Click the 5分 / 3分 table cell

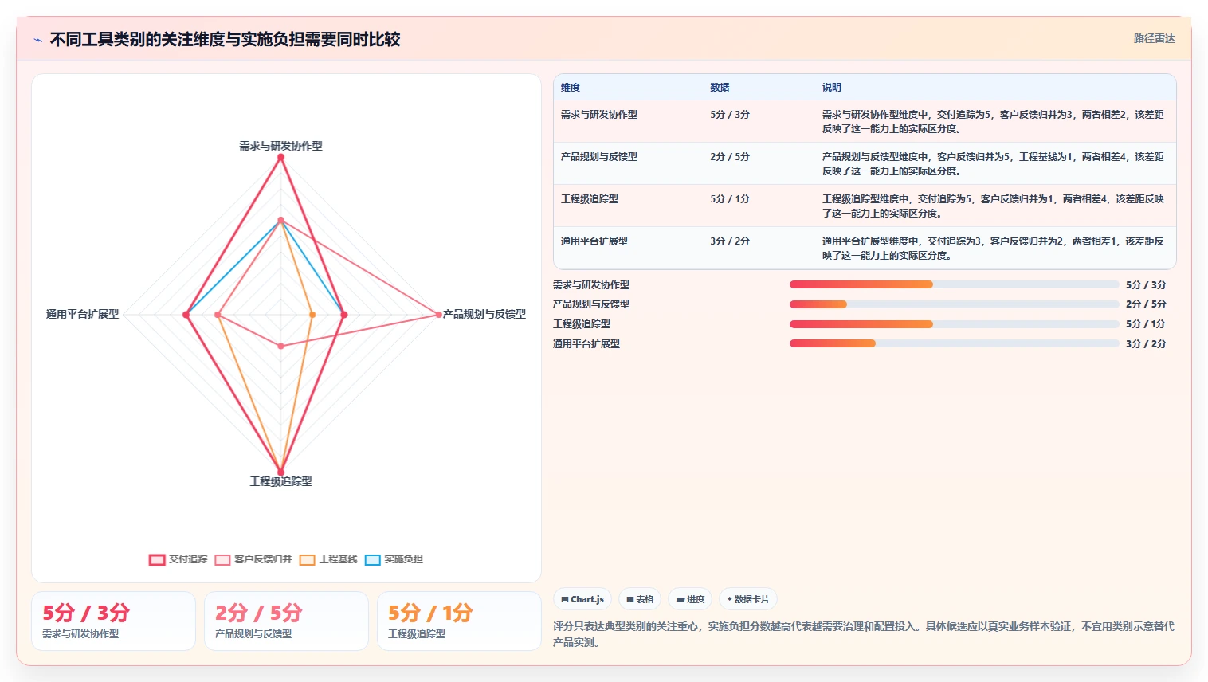[730, 115]
